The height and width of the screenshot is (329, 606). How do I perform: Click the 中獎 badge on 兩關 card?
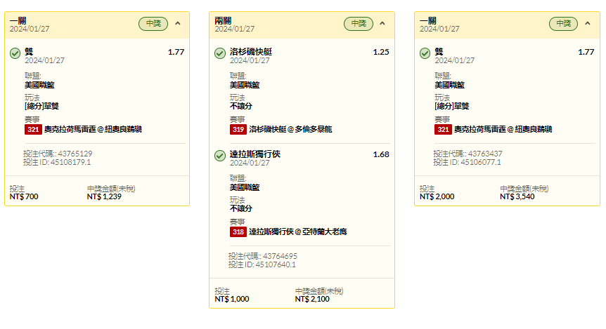(x=359, y=24)
